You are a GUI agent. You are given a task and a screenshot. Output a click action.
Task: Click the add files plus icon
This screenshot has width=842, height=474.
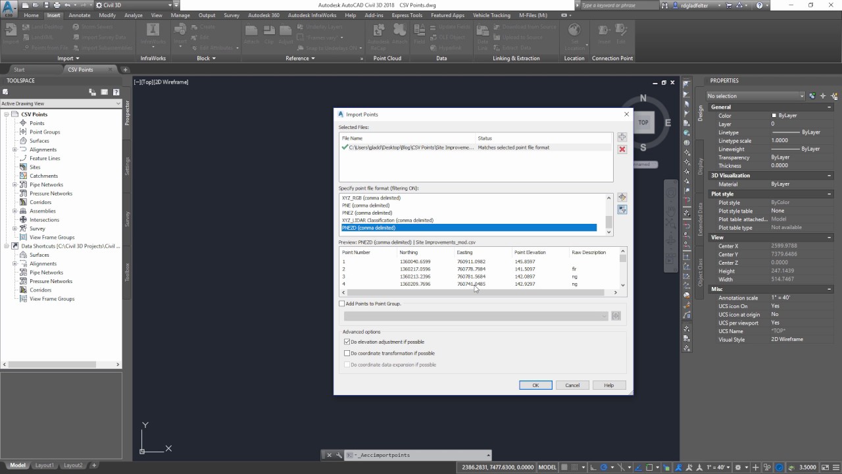point(622,138)
